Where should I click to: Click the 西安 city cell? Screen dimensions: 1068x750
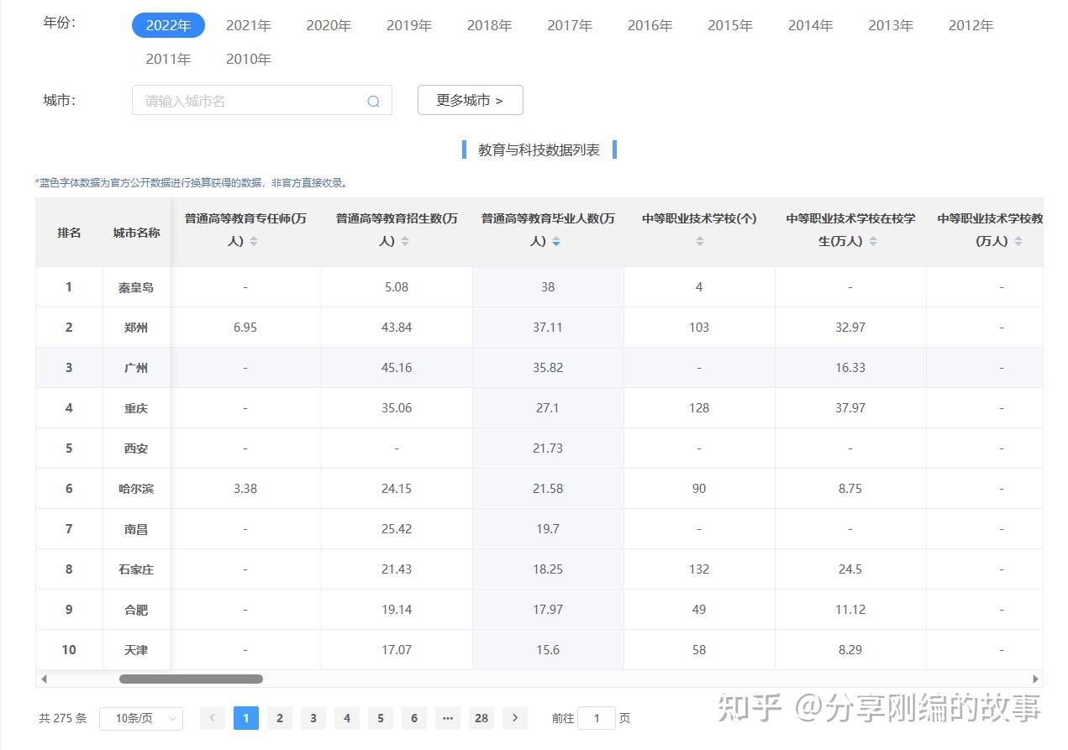(x=136, y=448)
